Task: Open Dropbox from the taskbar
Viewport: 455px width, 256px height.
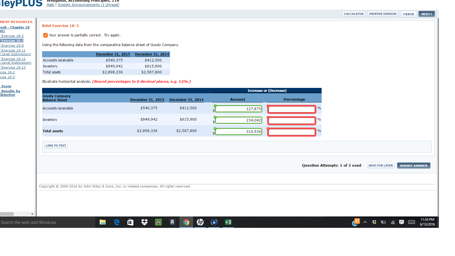Action: pyautogui.click(x=144, y=222)
